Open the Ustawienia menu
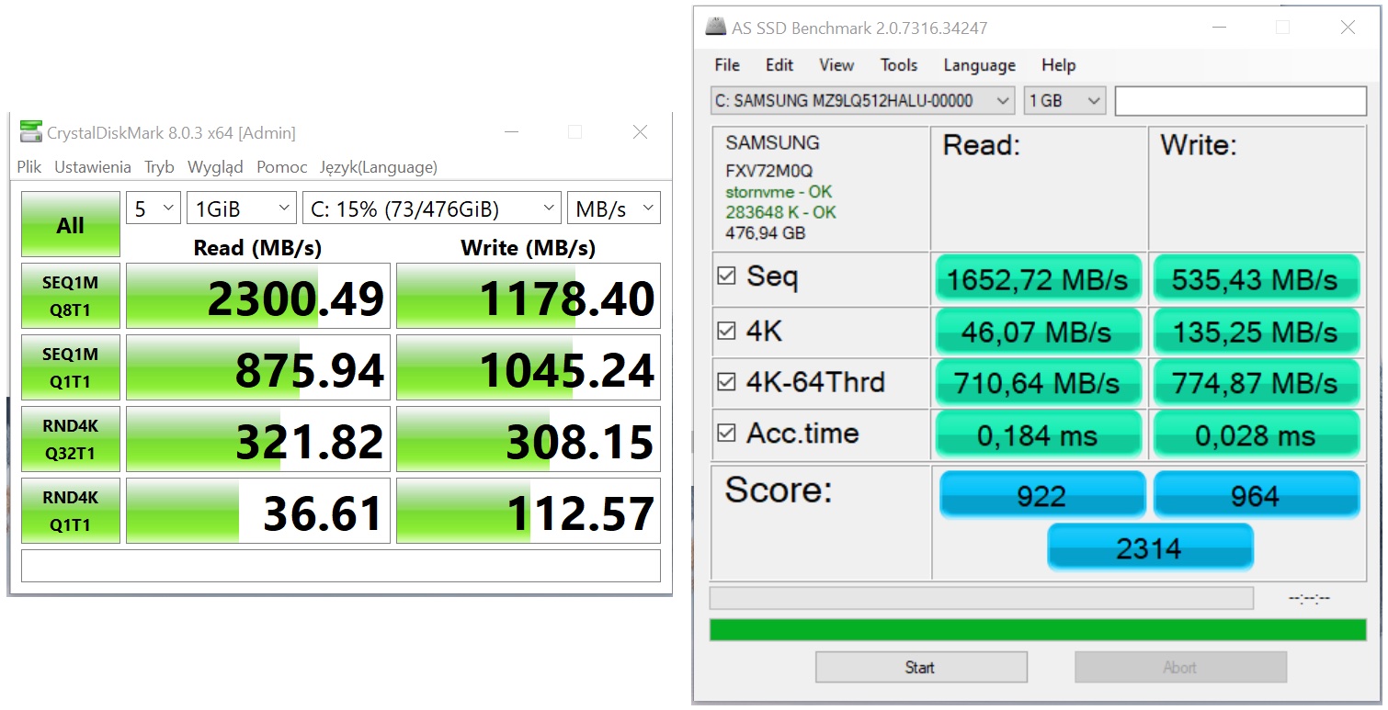The width and height of the screenshot is (1388, 710). pos(92,167)
